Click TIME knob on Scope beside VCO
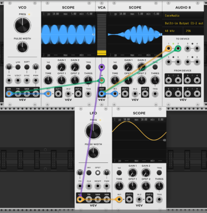 coord(48,81)
